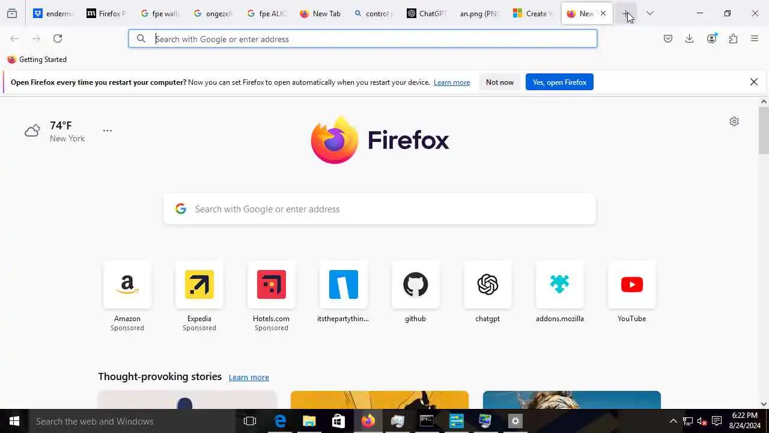Open the Firefox View icon beside the tabs

12,13
